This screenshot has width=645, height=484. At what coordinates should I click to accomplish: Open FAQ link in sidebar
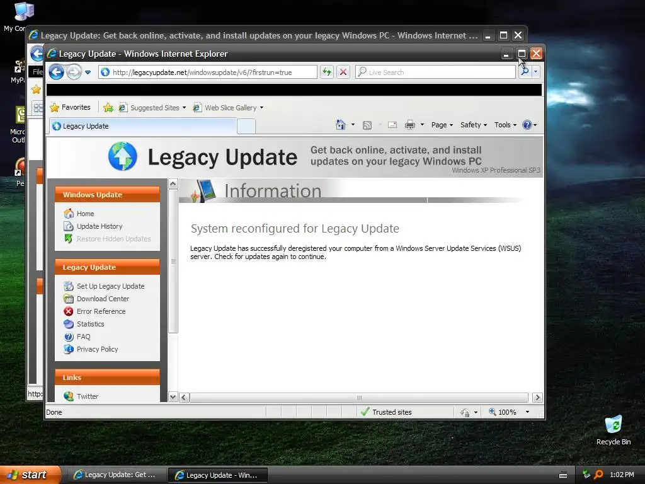pos(83,337)
